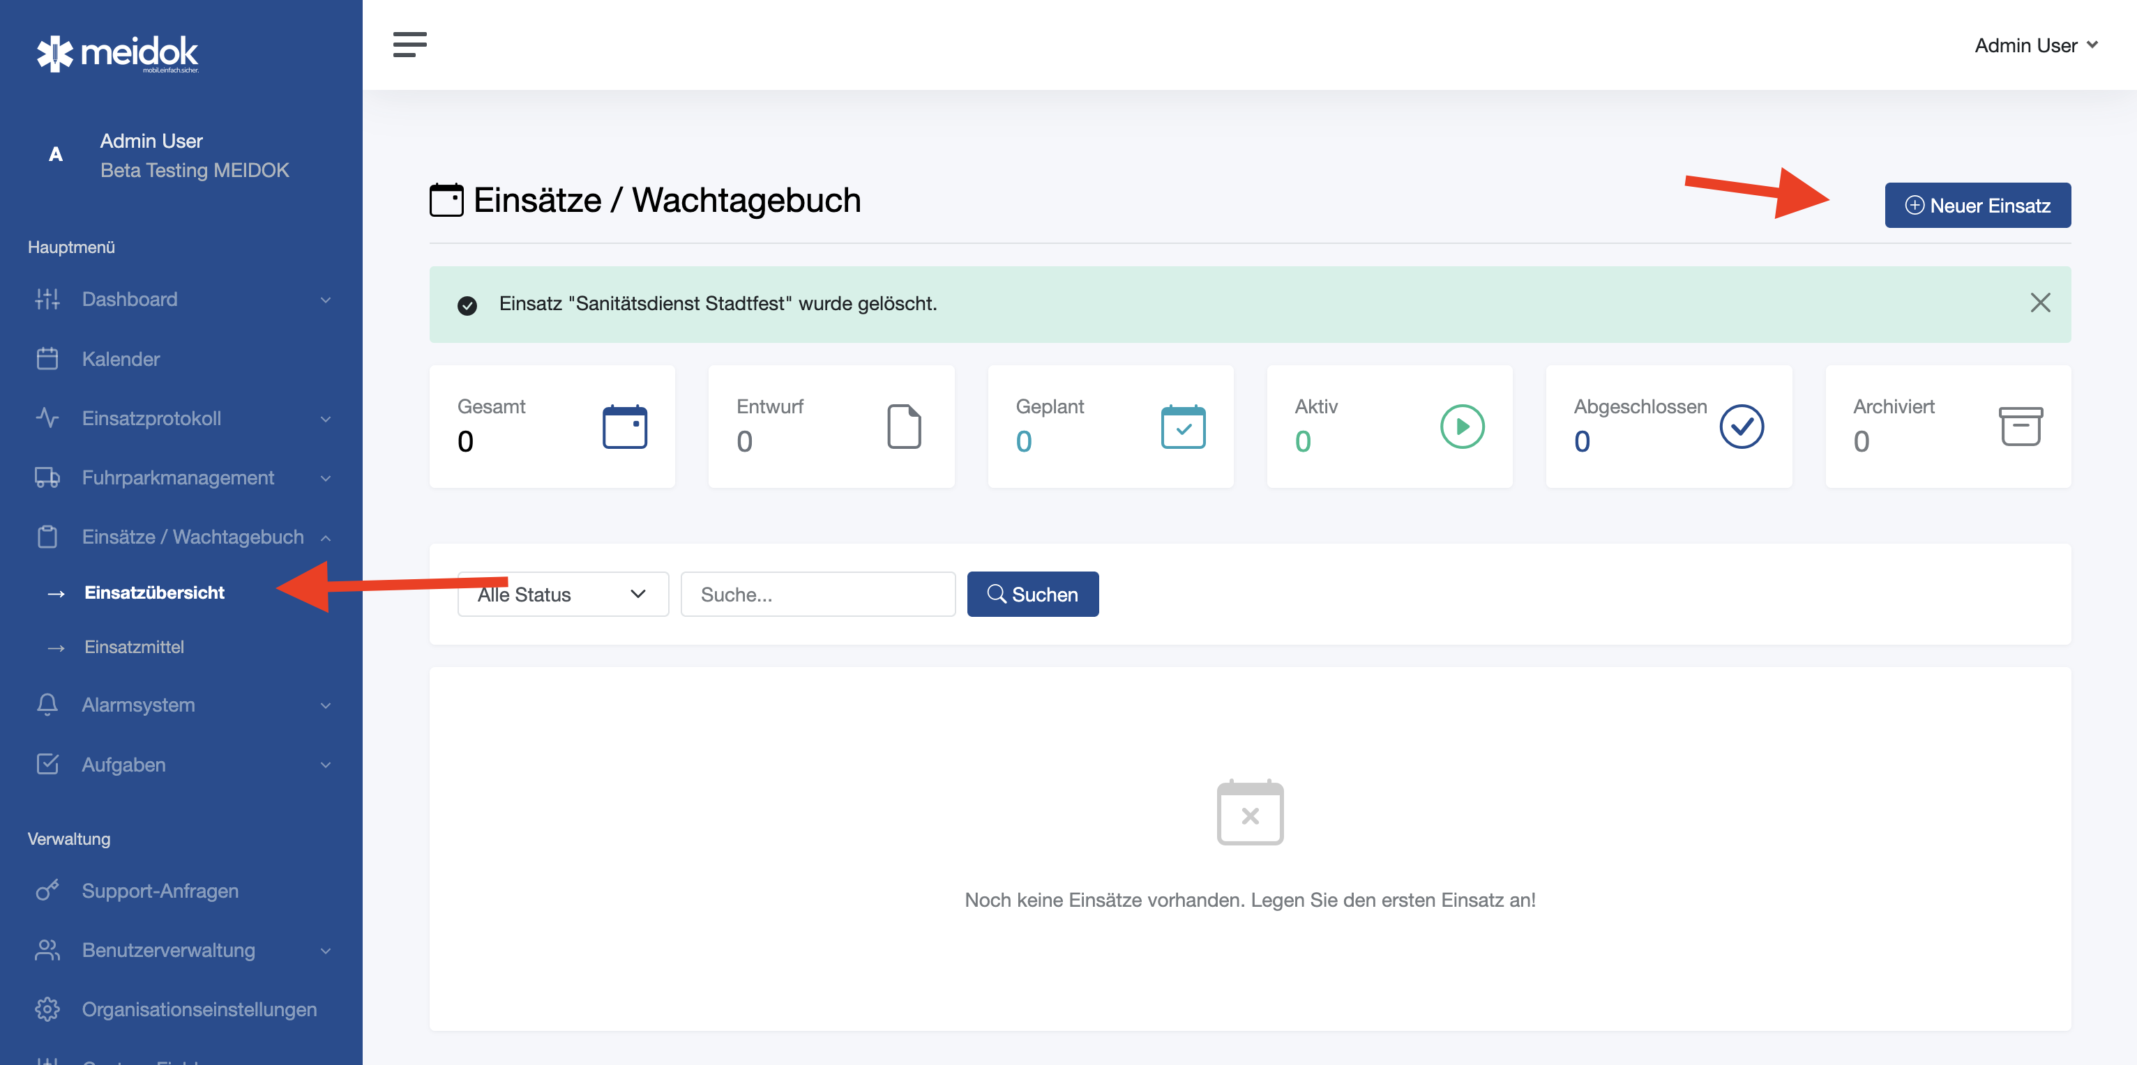2137x1065 pixels.
Task: Click the Suchen search button
Action: [1032, 595]
